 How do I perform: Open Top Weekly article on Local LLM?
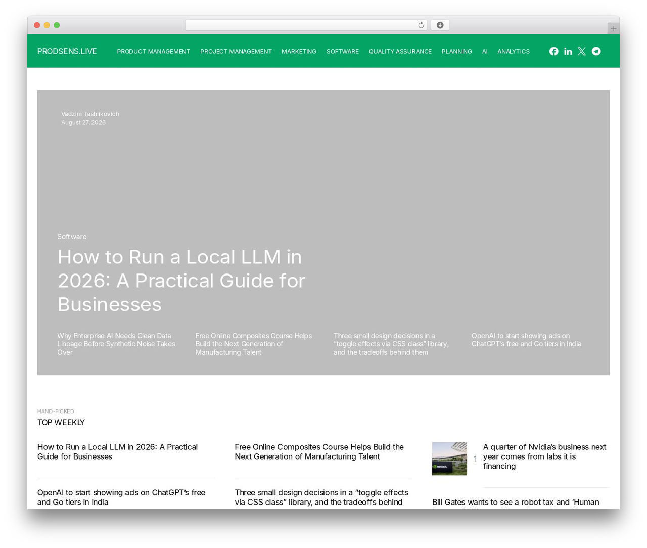[118, 451]
